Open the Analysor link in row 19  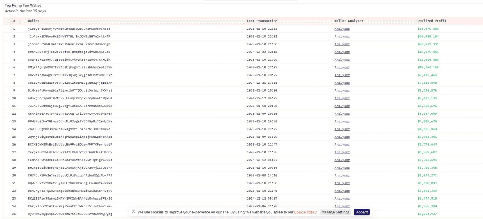342,168
